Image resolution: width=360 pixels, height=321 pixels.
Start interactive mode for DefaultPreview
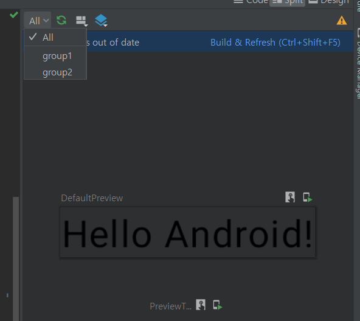[290, 197]
